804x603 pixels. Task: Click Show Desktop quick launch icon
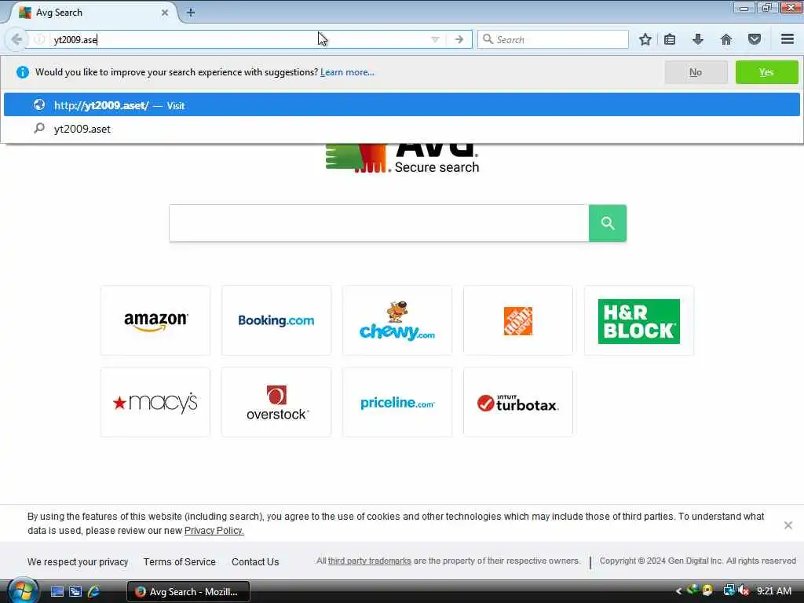(57, 592)
